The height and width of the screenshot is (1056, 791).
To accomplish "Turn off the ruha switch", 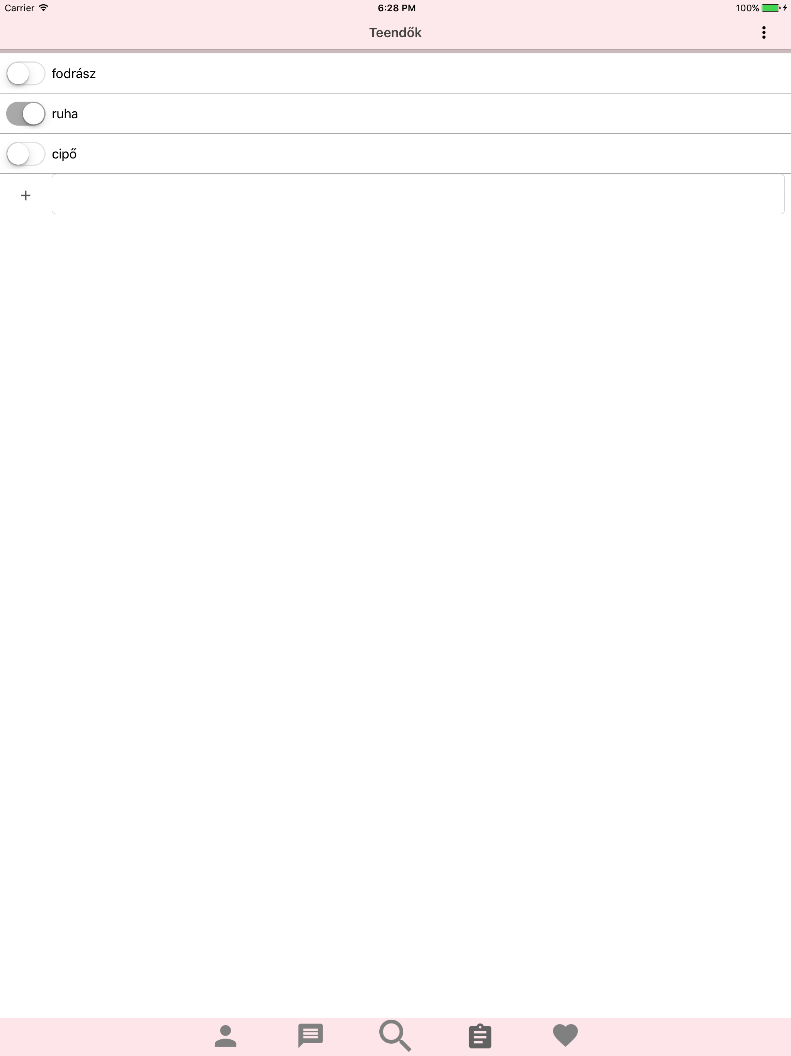I will [x=26, y=114].
